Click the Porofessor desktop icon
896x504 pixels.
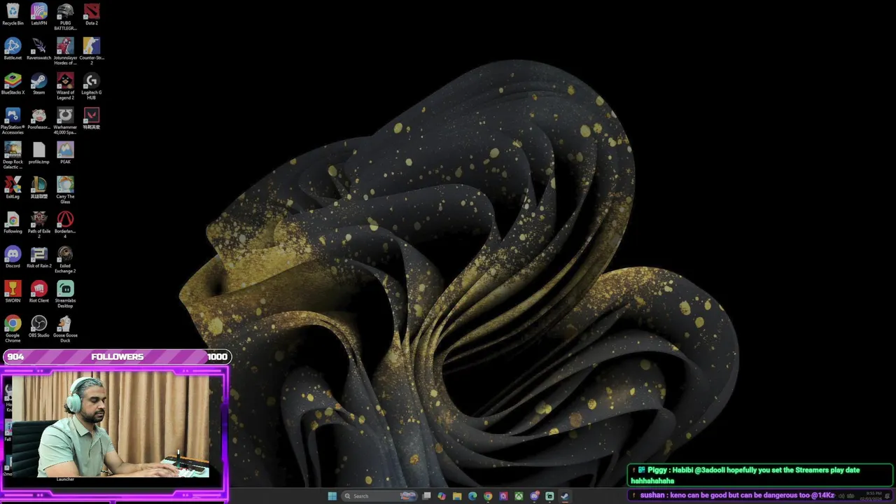click(39, 119)
